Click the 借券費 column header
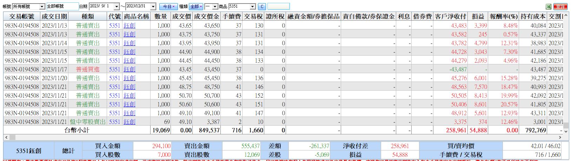The image size is (571, 161). pos(423,16)
